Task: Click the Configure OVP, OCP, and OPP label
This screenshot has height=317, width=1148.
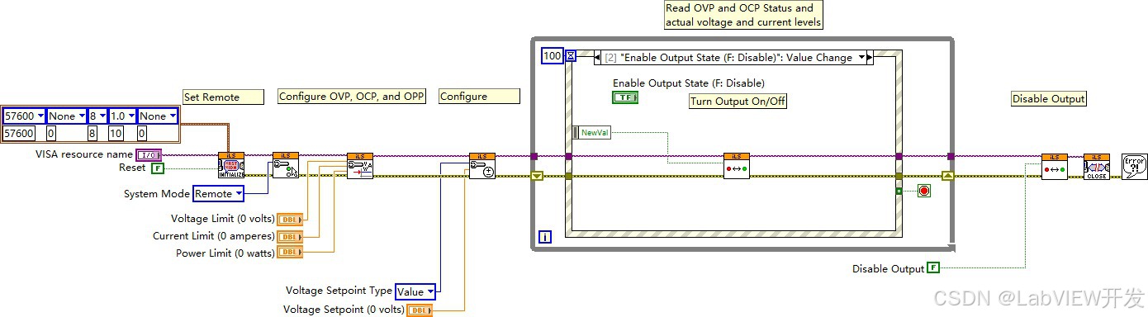Action: (352, 97)
